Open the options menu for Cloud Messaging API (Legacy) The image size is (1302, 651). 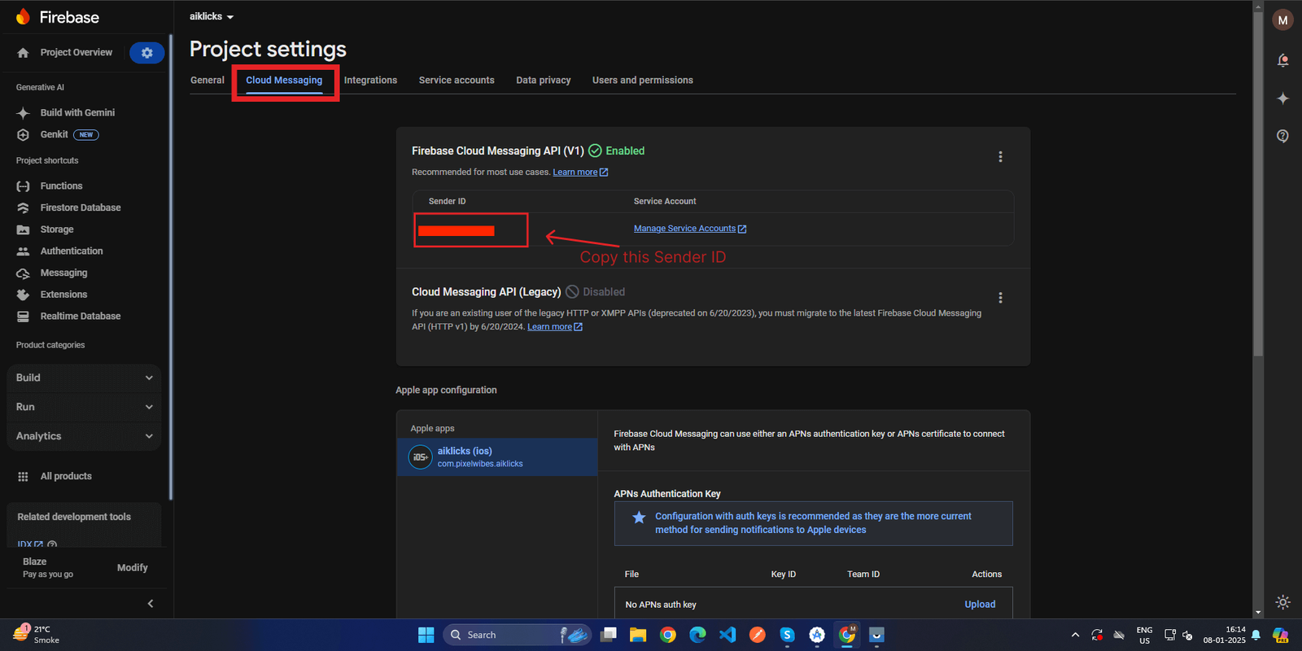pyautogui.click(x=1000, y=298)
